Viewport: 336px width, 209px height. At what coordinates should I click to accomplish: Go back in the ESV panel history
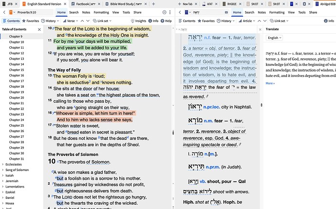tap(4, 13)
